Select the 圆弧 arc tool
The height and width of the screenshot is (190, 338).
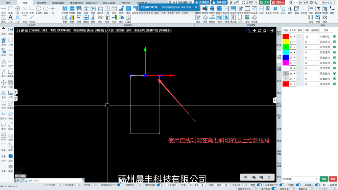(x=10, y=10)
